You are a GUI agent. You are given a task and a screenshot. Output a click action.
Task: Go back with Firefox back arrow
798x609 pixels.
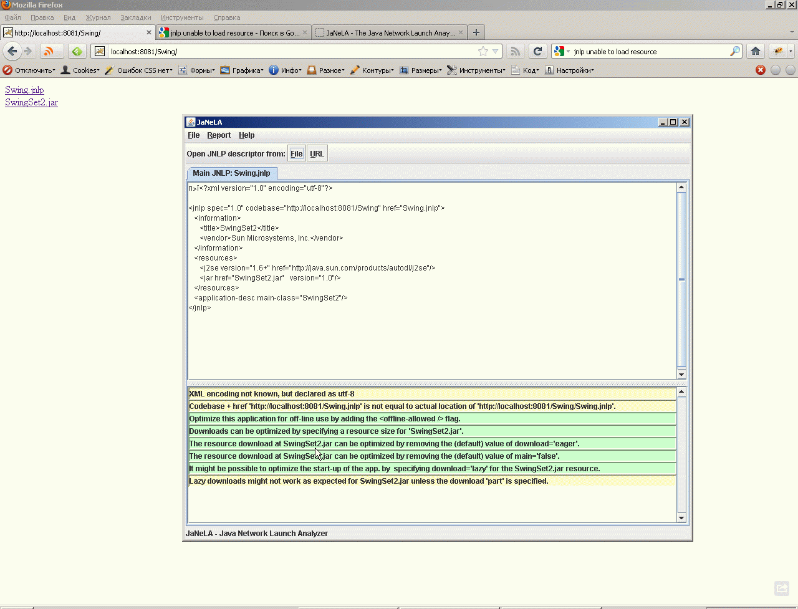[12, 51]
